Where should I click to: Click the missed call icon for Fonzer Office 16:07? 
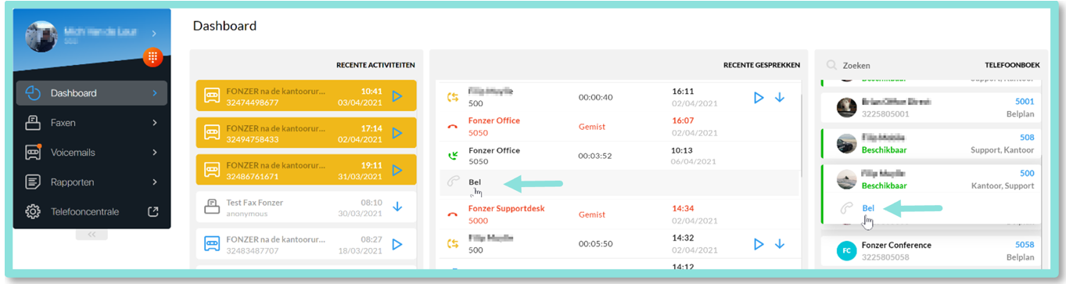(452, 126)
